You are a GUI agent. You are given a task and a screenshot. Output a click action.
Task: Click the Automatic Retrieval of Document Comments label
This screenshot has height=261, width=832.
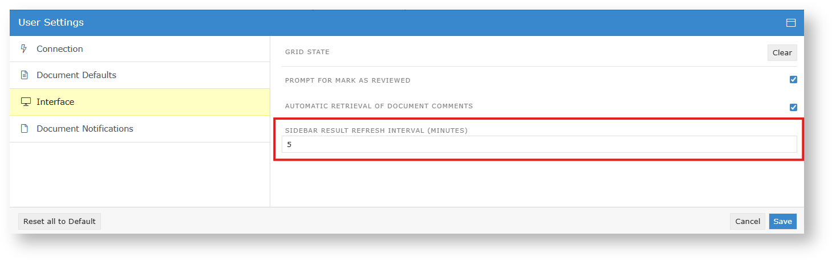click(379, 106)
